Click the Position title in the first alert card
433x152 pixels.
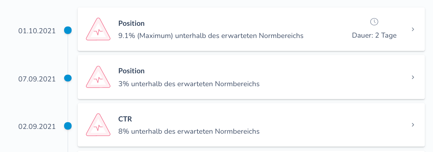[132, 23]
